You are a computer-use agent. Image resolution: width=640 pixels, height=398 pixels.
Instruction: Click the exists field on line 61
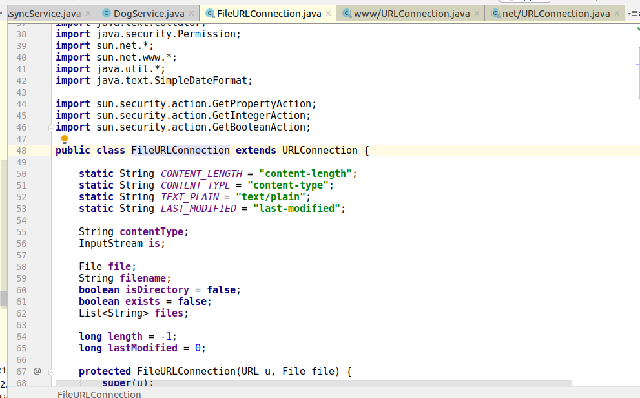tap(143, 302)
